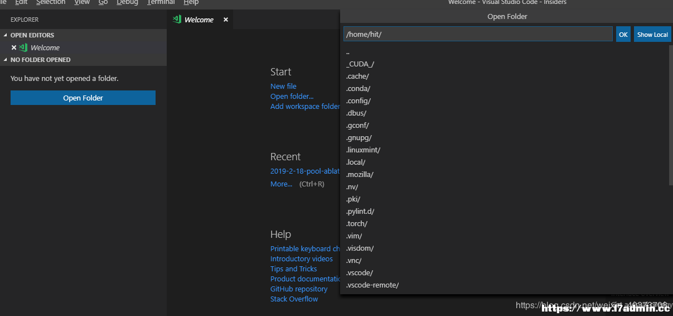Open the Help menu

pos(191,2)
